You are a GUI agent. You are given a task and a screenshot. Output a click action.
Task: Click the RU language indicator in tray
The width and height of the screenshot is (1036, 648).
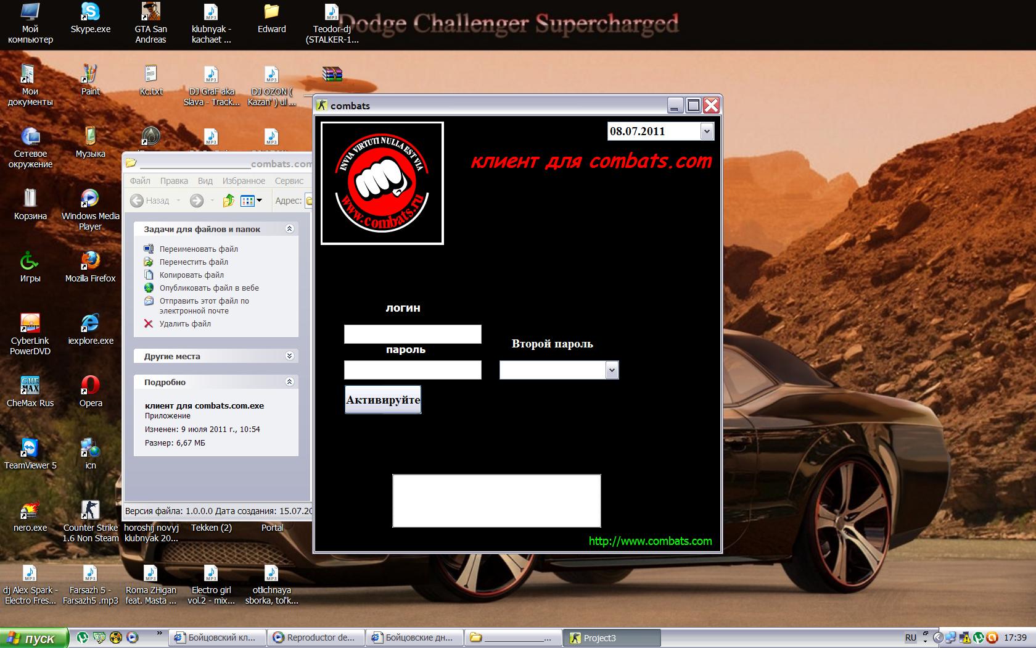[911, 638]
